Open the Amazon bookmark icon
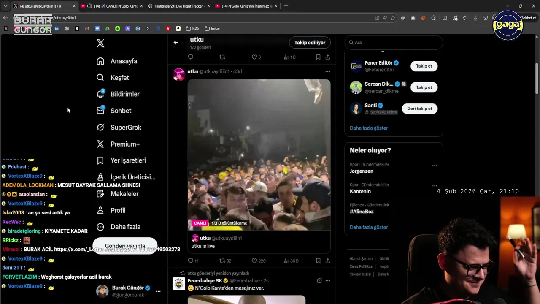 (178, 29)
